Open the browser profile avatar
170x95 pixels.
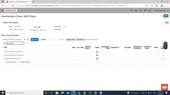coord(162,6)
